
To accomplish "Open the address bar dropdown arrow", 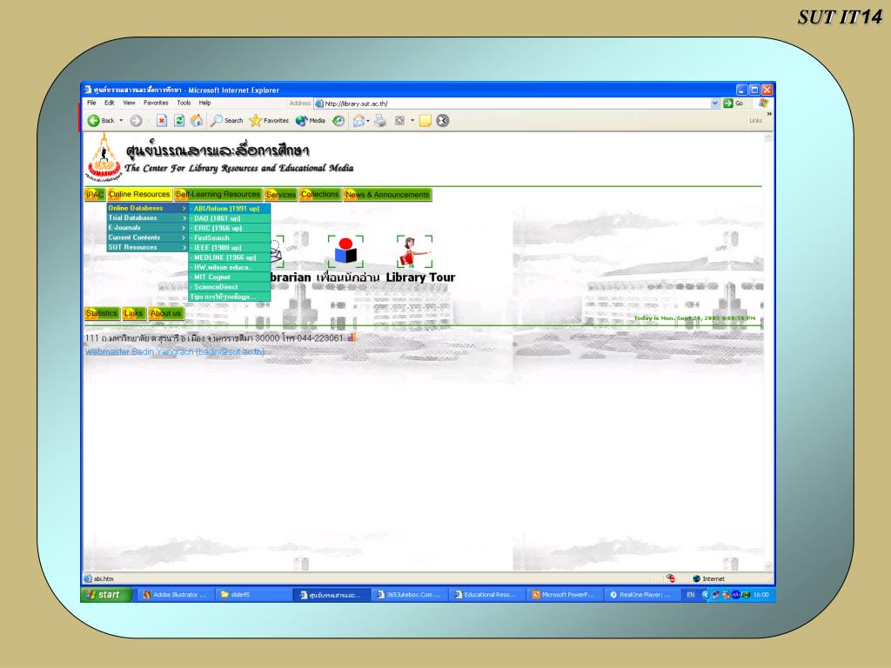I will (x=715, y=104).
